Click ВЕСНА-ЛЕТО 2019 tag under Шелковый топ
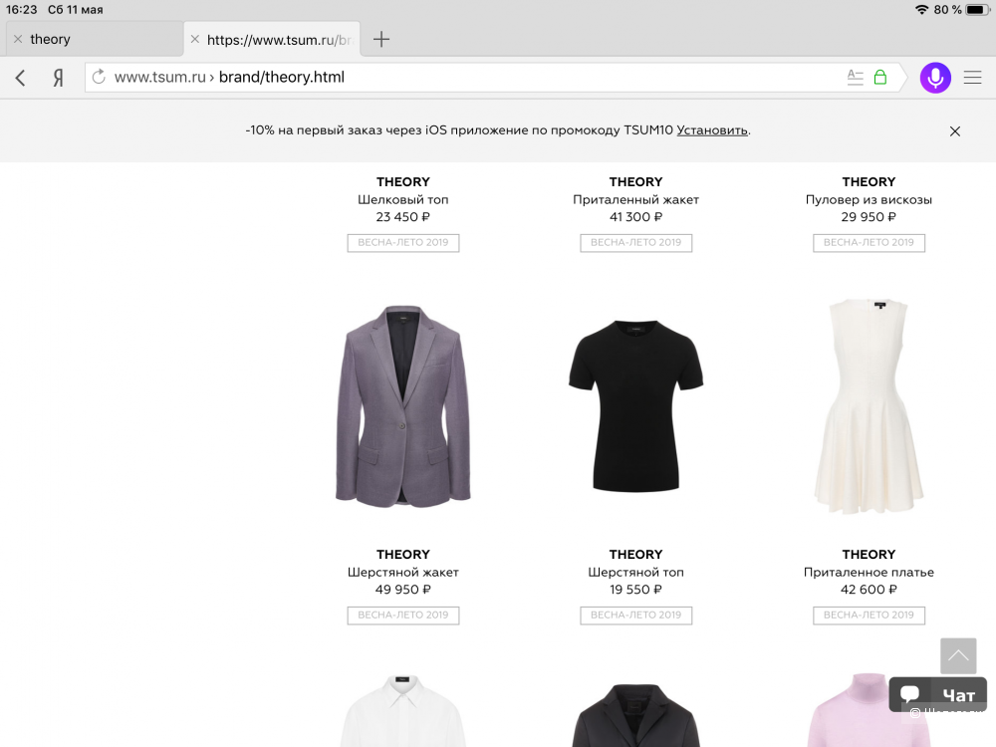 pos(402,243)
